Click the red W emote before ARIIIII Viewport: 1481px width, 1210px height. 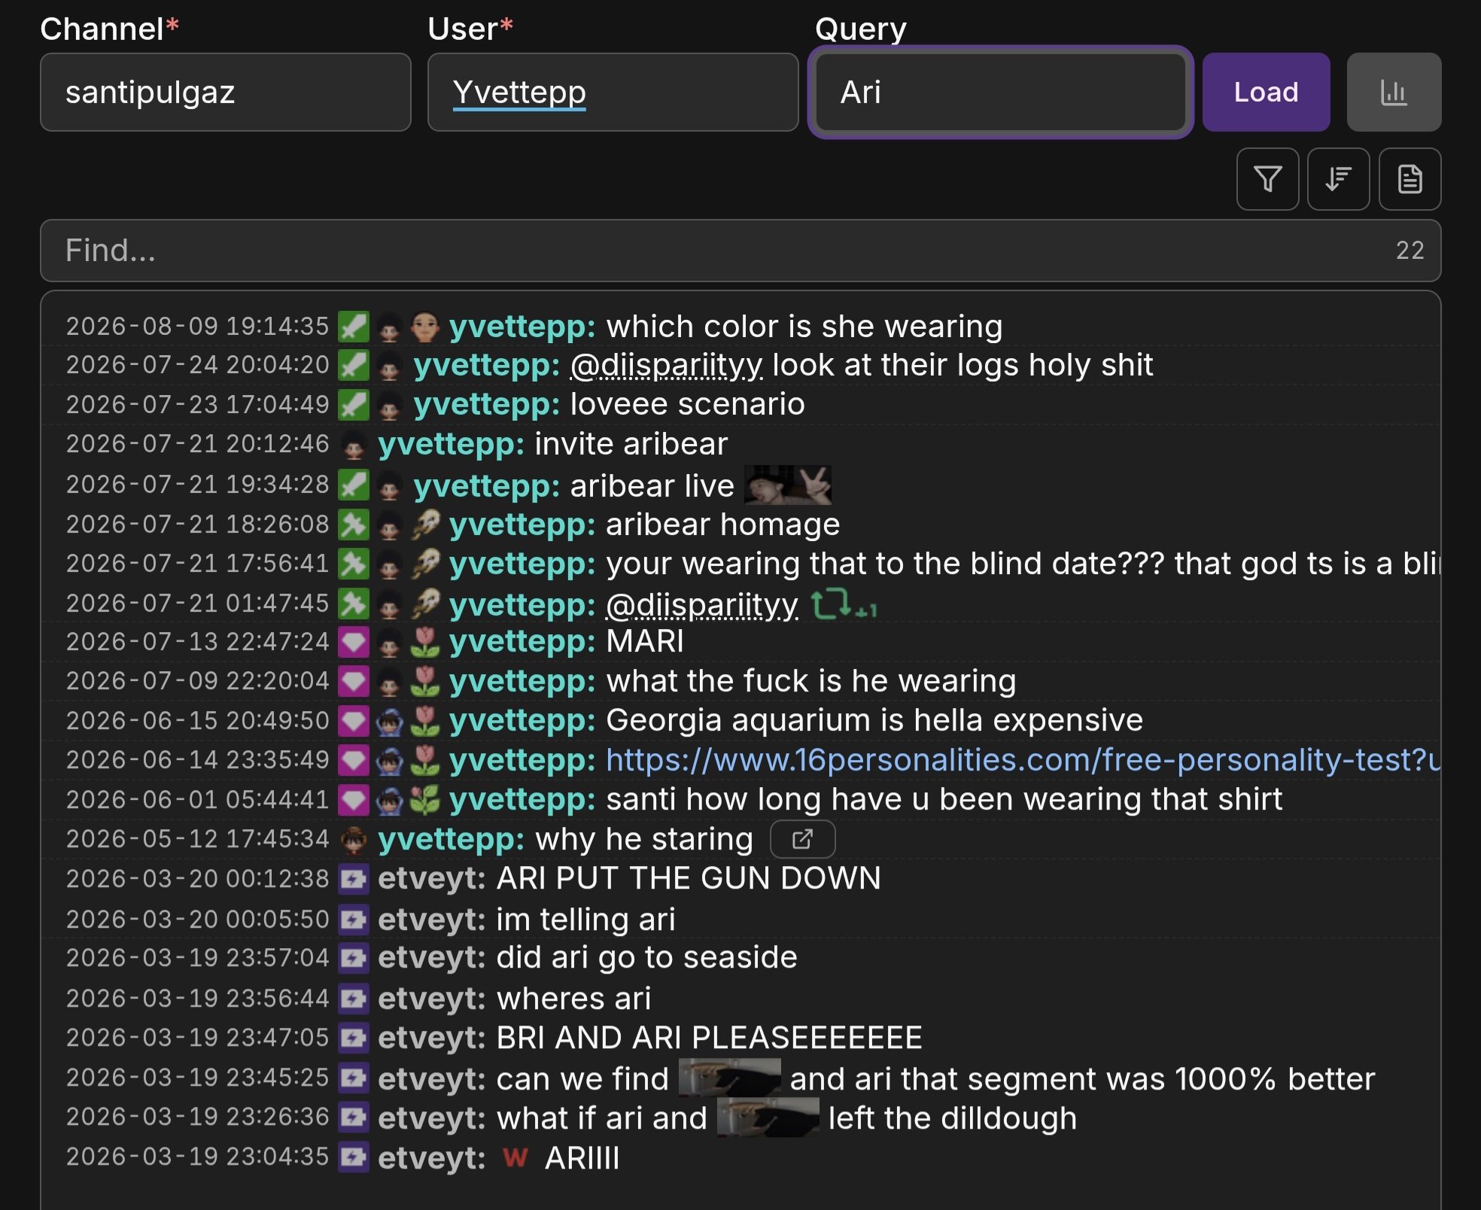pyautogui.click(x=515, y=1157)
